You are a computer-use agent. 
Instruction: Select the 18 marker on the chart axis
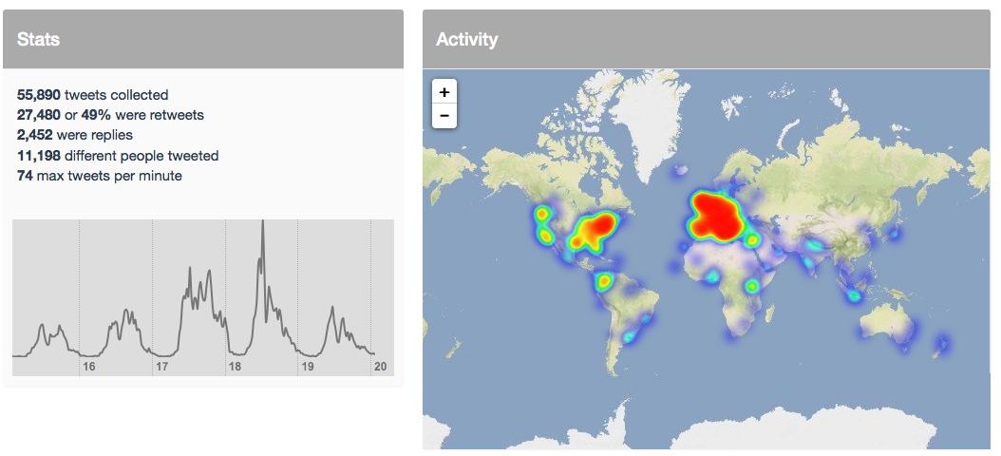[234, 366]
